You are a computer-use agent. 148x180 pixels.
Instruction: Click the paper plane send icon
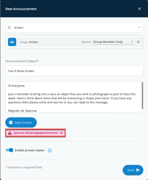click(x=138, y=170)
